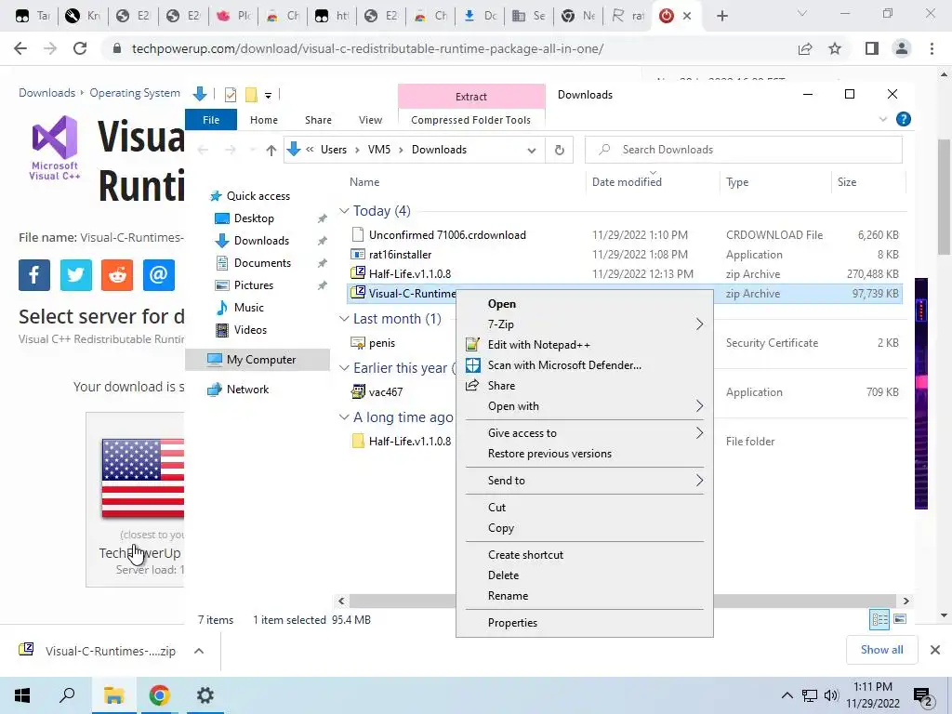Open Videos in the navigation pane
The image size is (952, 714).
250,330
